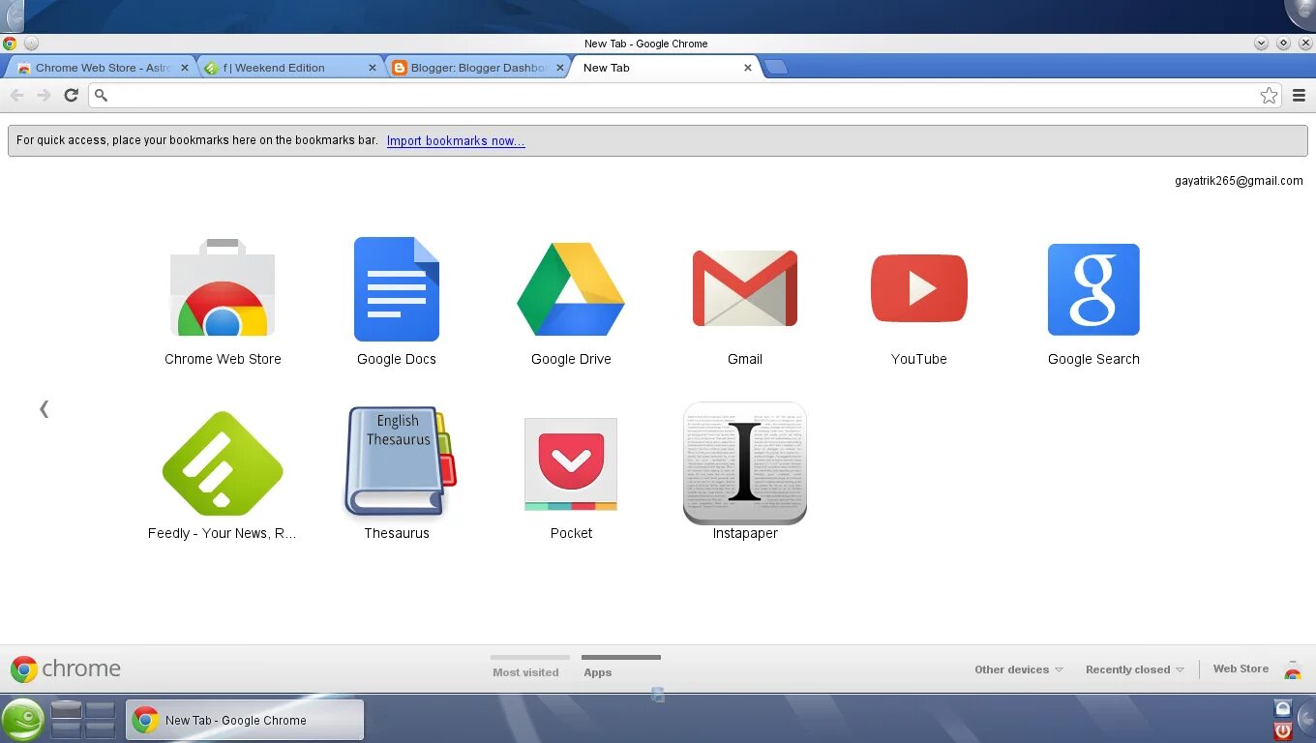Expand the Other devices dropdown
The height and width of the screenshot is (743, 1316).
click(1019, 669)
